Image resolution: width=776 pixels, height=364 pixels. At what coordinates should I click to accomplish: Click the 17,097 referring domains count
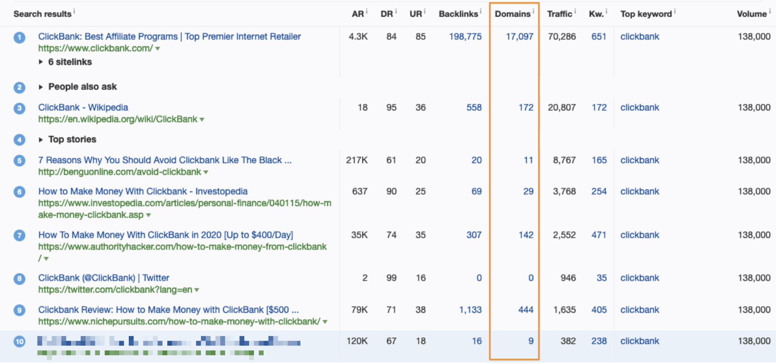coord(519,37)
